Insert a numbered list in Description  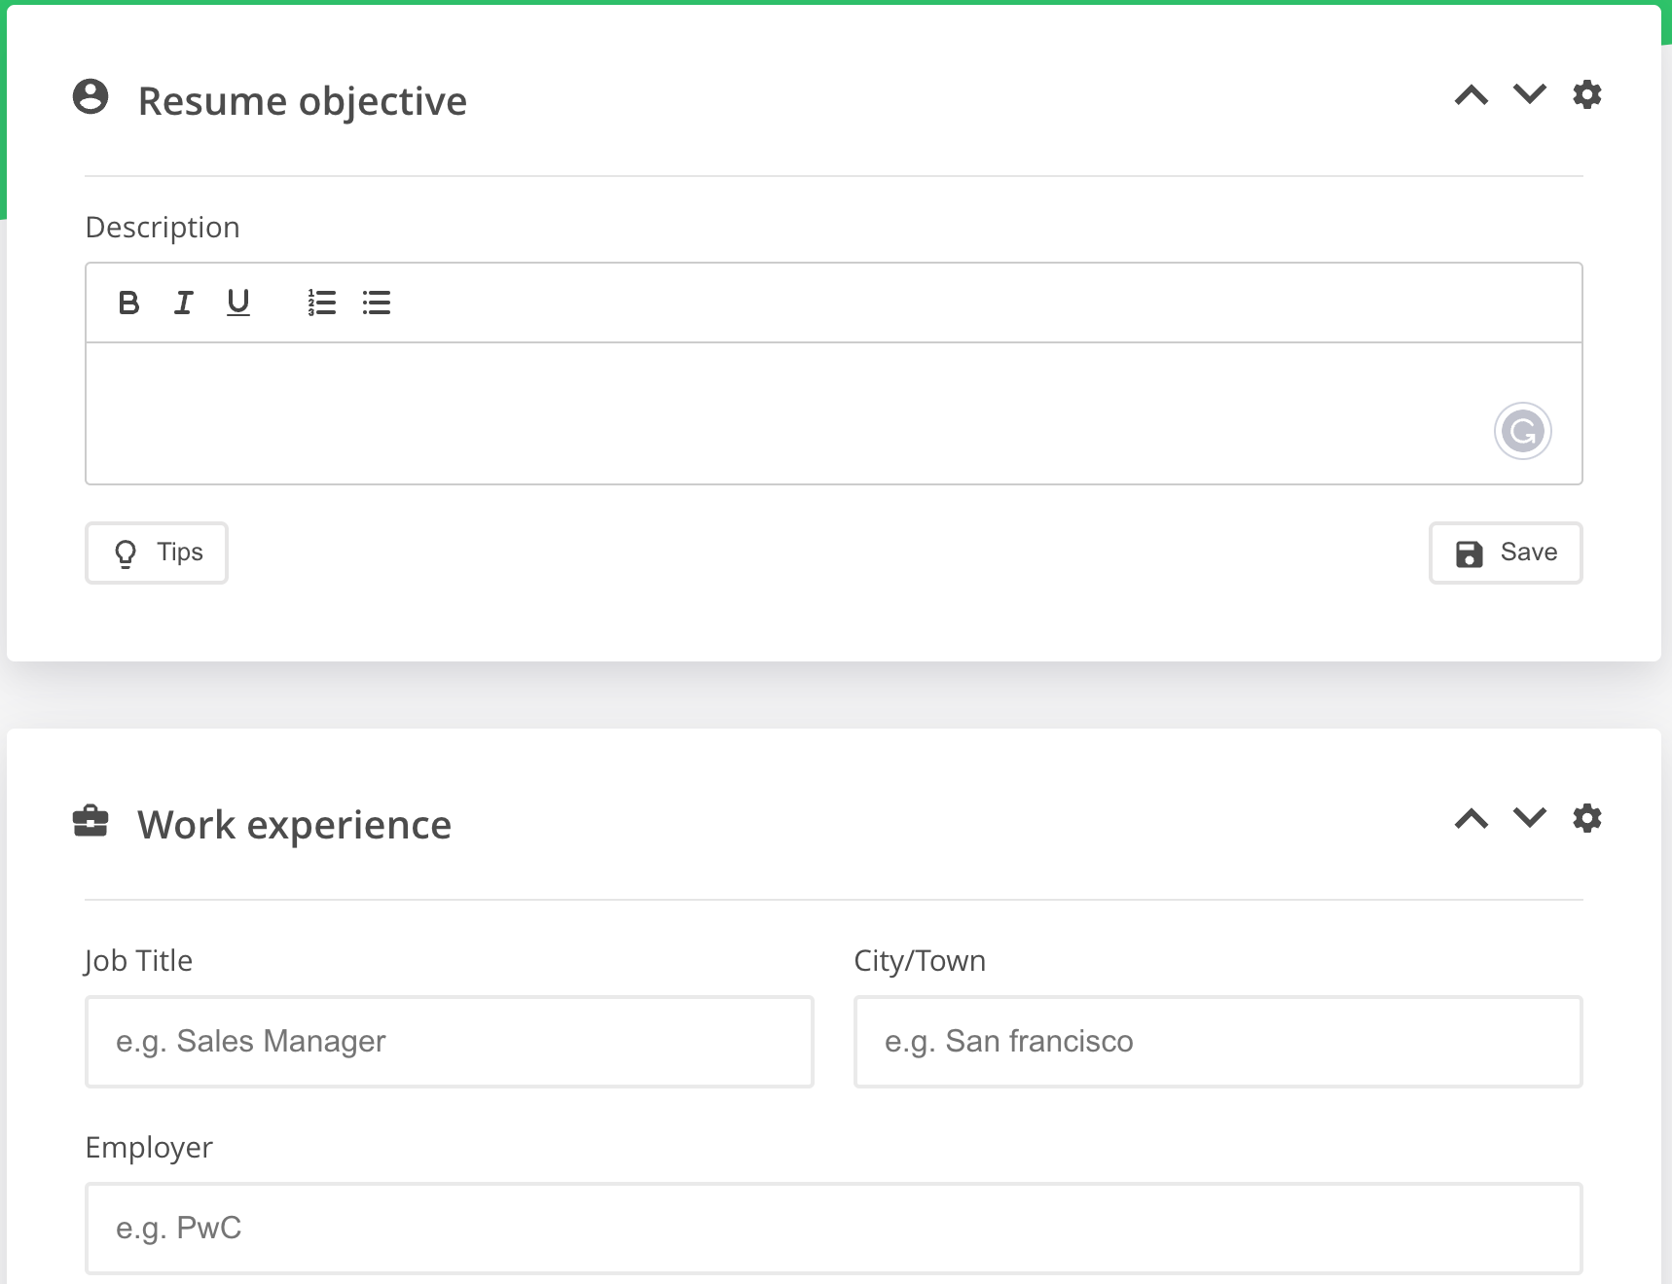321,303
